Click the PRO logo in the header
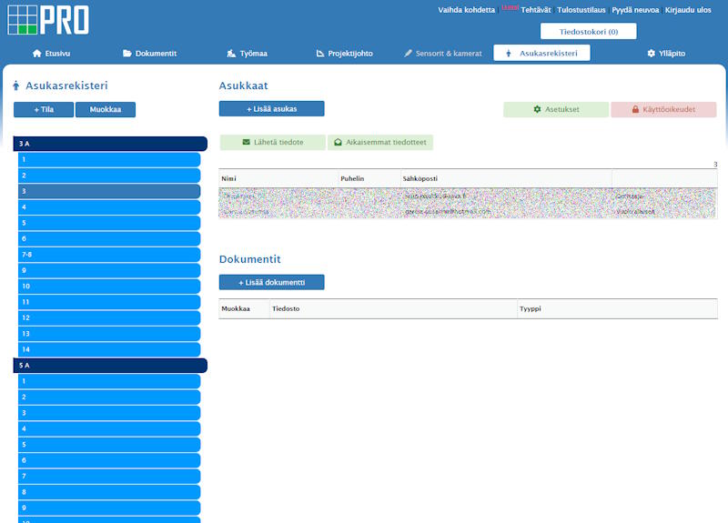Image resolution: width=728 pixels, height=523 pixels. coord(47,19)
